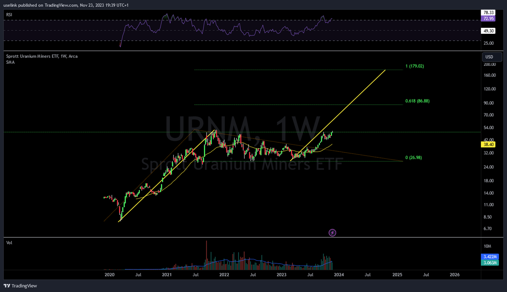Screen dimensions: 507x292
Task: Click the 2026 time axis label
Action: [x=455, y=275]
